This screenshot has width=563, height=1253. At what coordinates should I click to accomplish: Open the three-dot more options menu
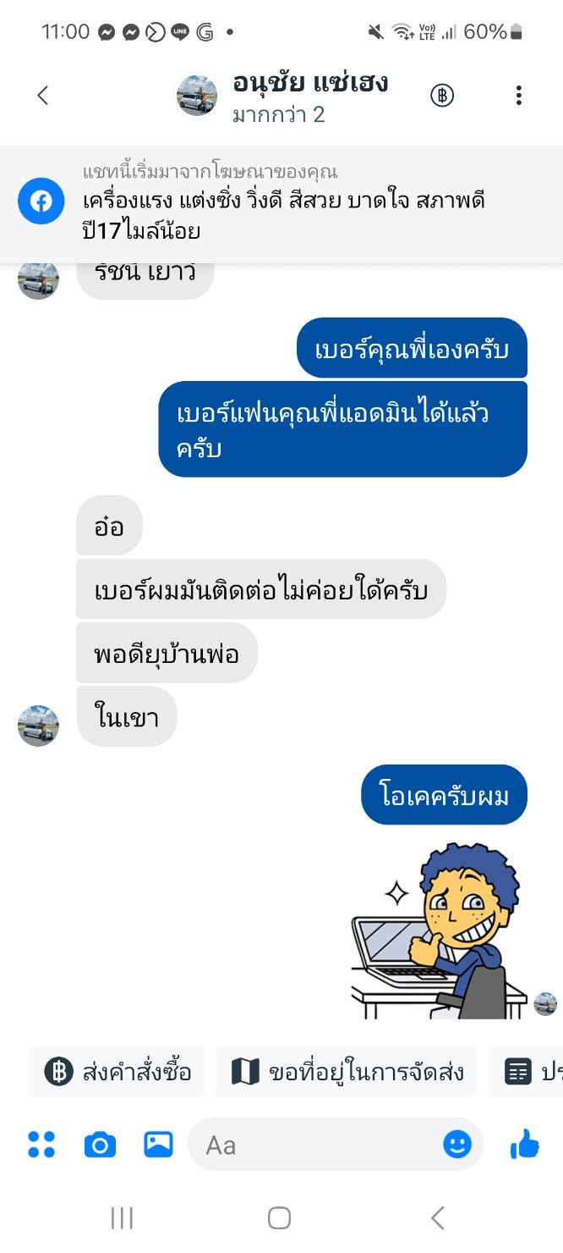pyautogui.click(x=519, y=96)
